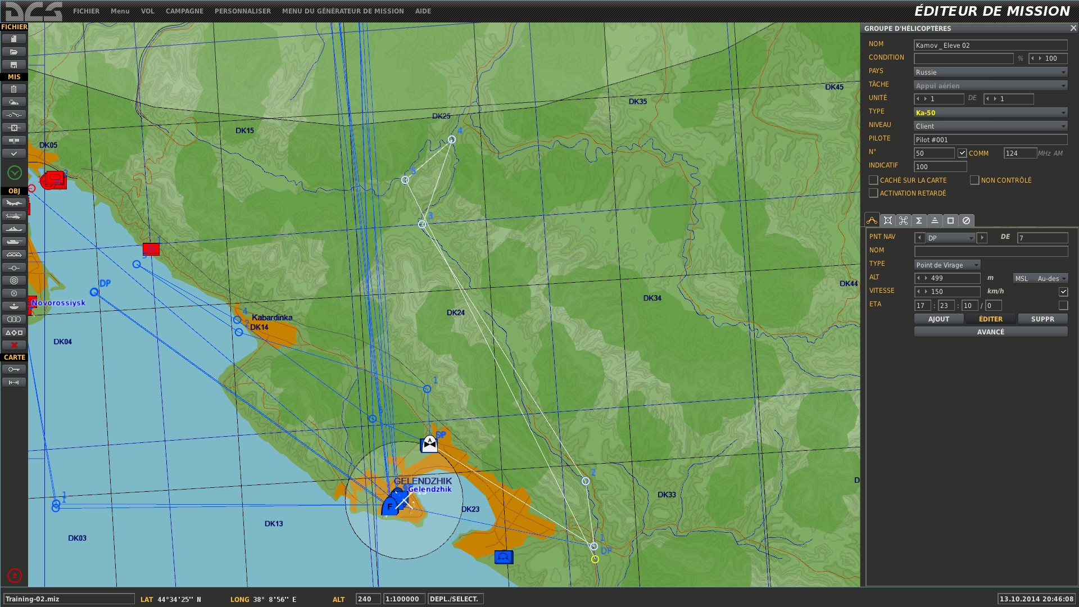Open a mission with the folder icon
The height and width of the screenshot is (607, 1079).
click(x=14, y=52)
